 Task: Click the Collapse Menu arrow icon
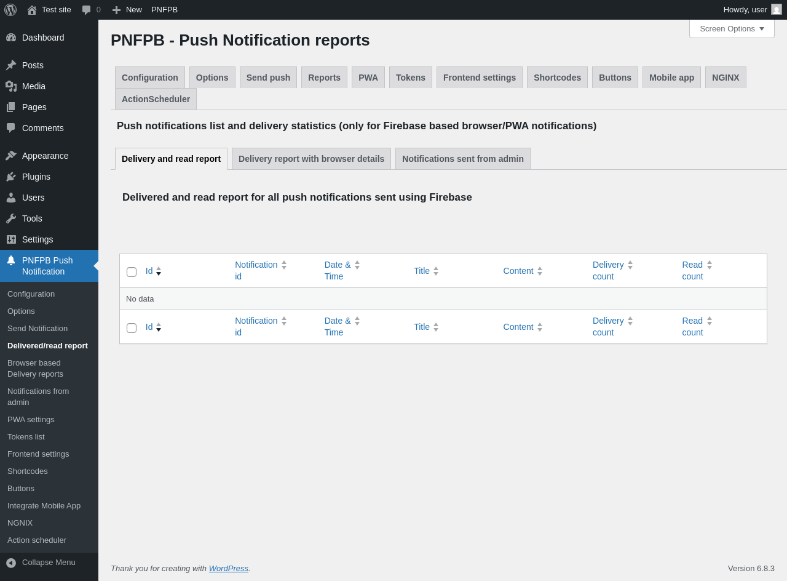point(11,563)
